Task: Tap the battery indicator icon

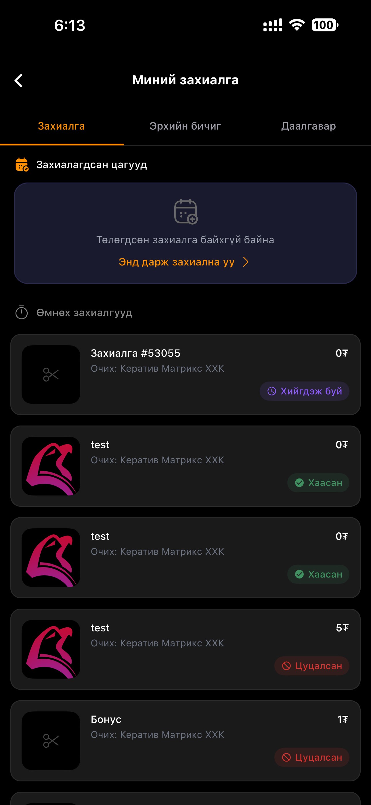Action: (x=324, y=25)
